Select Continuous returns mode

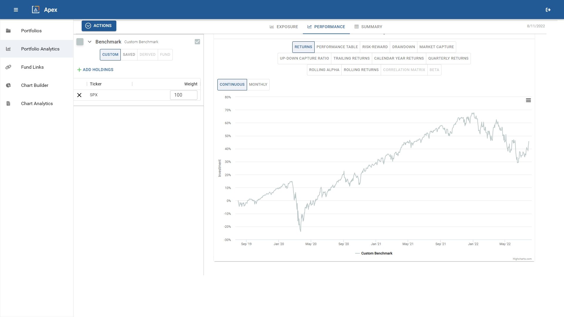click(232, 85)
